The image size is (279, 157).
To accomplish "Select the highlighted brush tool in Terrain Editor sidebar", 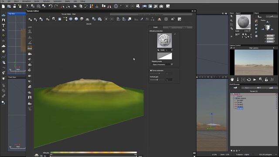I will (x=30, y=48).
